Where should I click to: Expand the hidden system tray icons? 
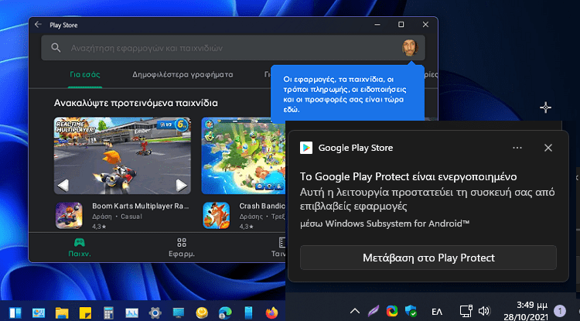355,311
